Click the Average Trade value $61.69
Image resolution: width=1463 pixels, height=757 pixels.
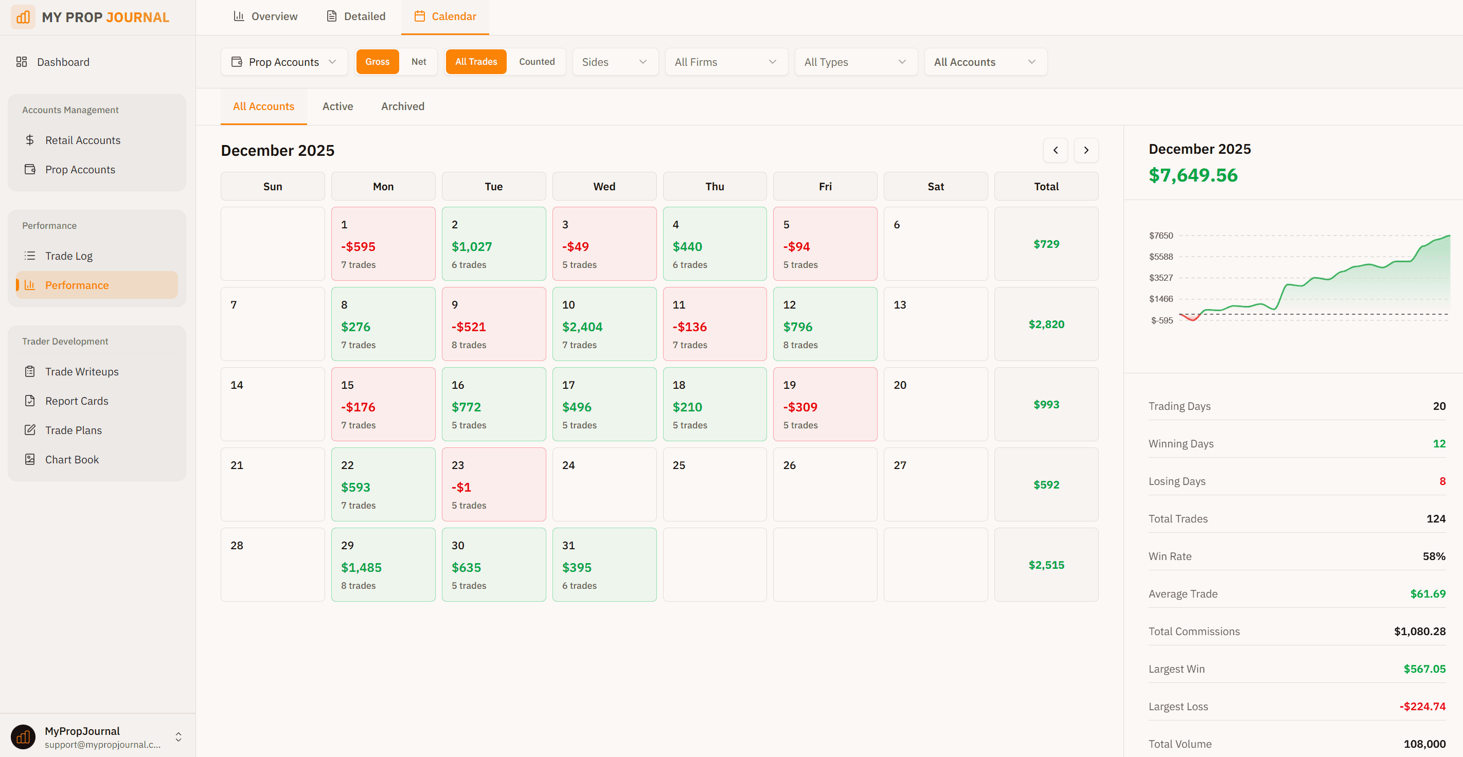pos(1428,594)
